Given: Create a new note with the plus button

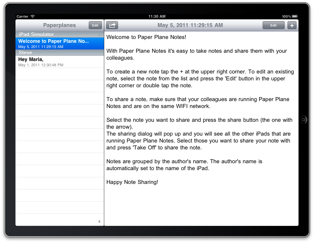Looking at the screenshot, I should tap(292, 25).
